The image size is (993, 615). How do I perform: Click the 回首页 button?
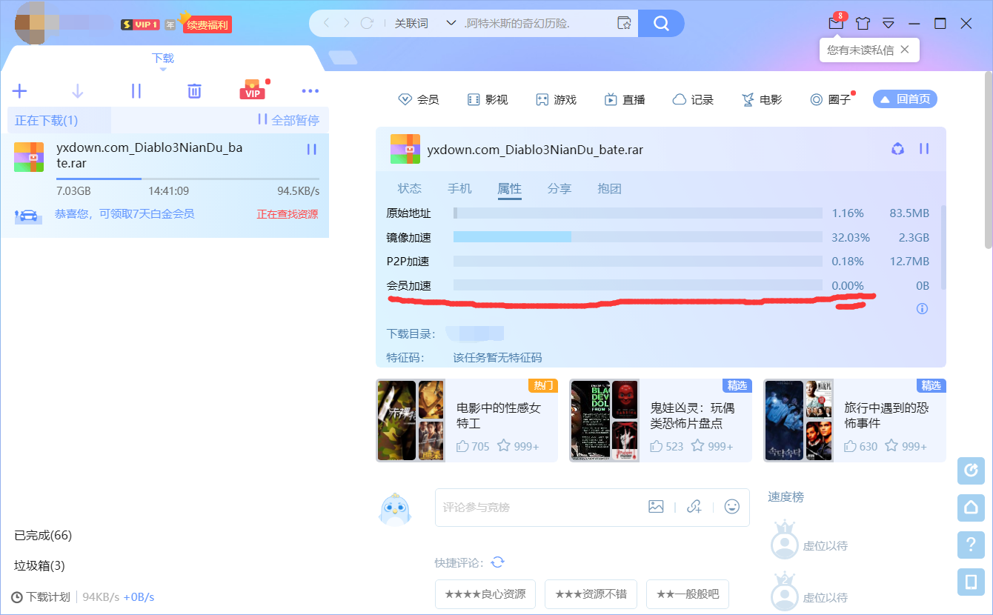[x=905, y=99]
